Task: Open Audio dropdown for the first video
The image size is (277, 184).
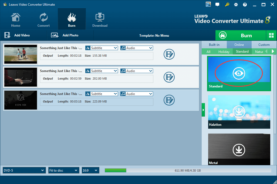Action: 137,48
